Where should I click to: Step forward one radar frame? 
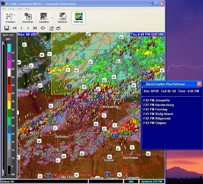[28, 28]
